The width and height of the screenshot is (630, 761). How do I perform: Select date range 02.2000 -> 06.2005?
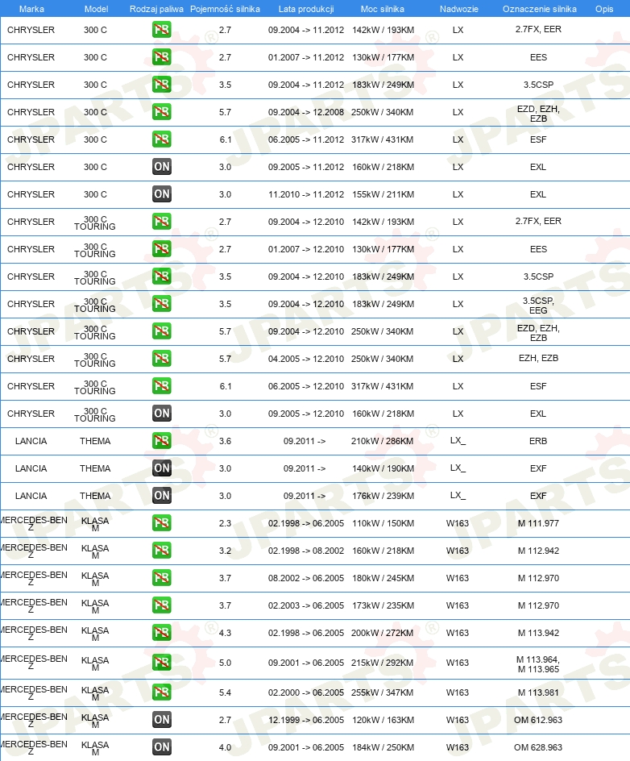pos(306,692)
